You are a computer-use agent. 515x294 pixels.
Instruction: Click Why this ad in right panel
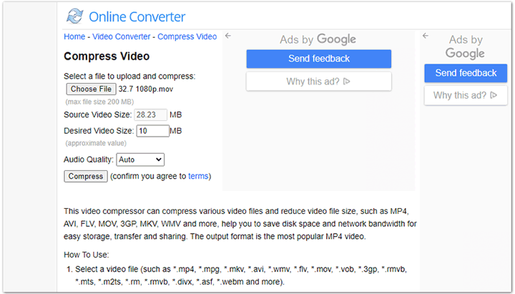(459, 95)
